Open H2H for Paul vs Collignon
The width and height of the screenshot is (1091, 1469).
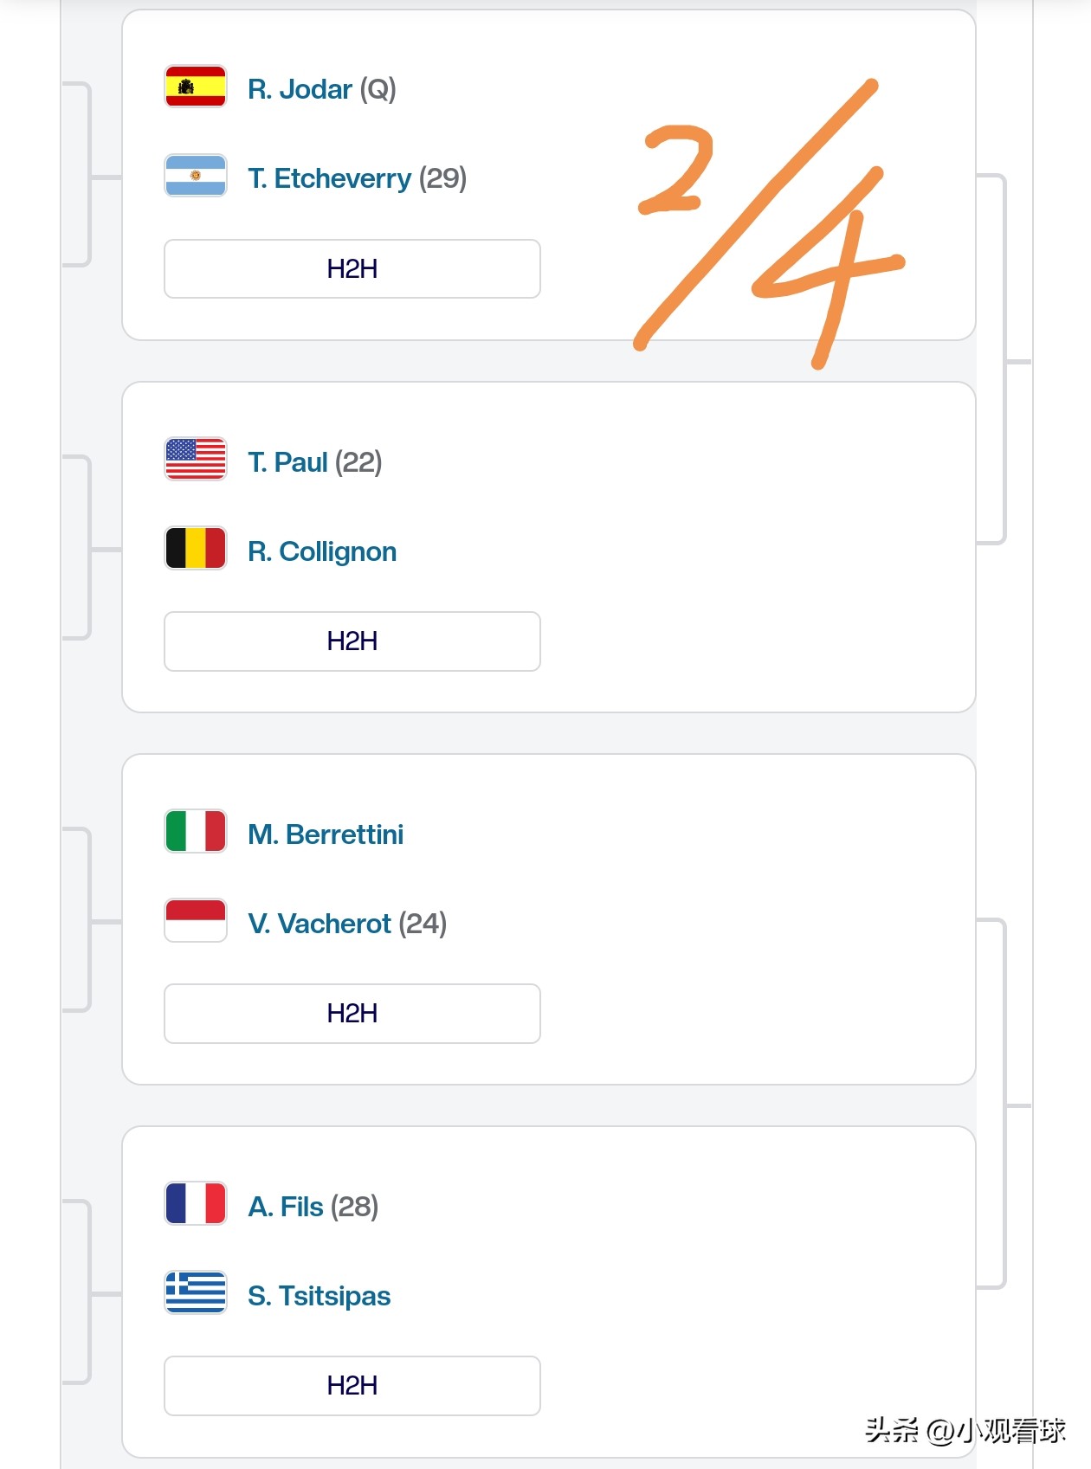click(x=352, y=641)
